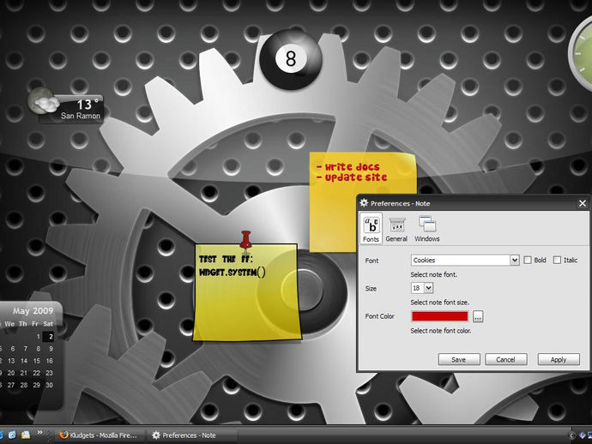Enable the Italic checkbox

(558, 260)
